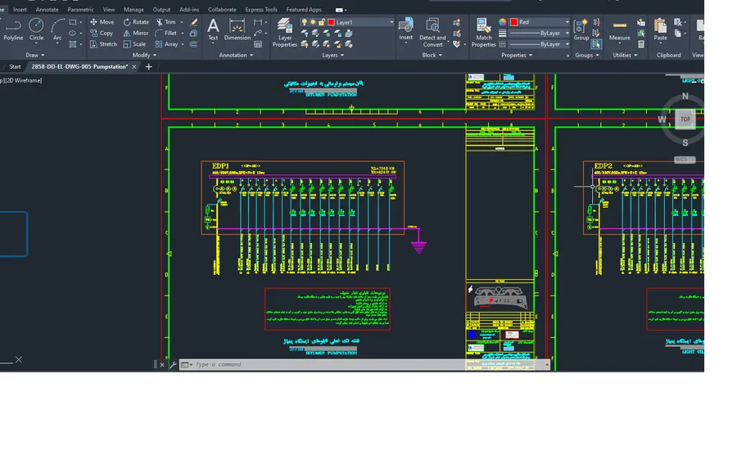Select the Match Properties tool
737x473 pixels.
483,33
